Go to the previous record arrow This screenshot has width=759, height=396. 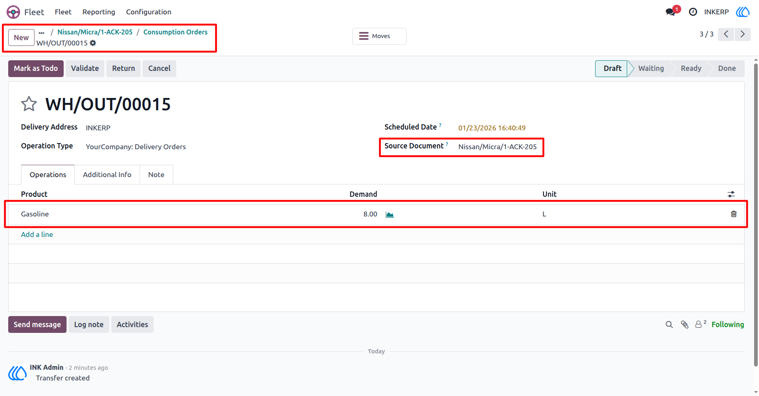(x=726, y=34)
